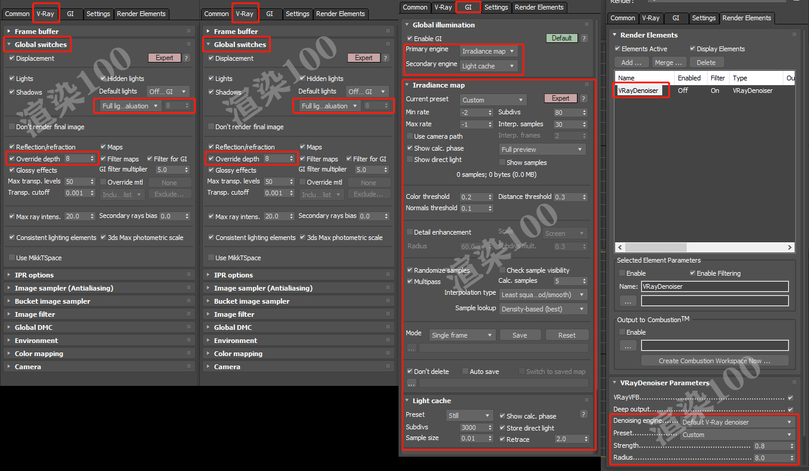Open the help '?' beside the Default button
The height and width of the screenshot is (471, 809).
[x=584, y=38]
